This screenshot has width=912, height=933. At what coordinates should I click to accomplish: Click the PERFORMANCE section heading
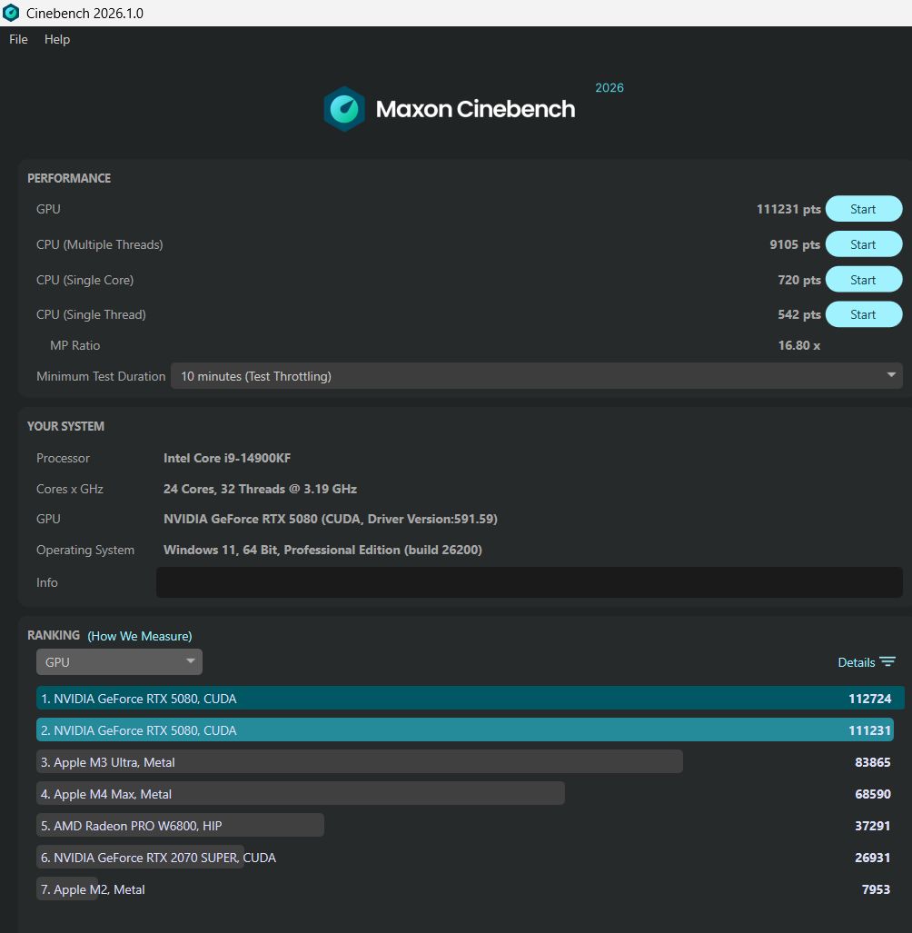click(x=69, y=178)
